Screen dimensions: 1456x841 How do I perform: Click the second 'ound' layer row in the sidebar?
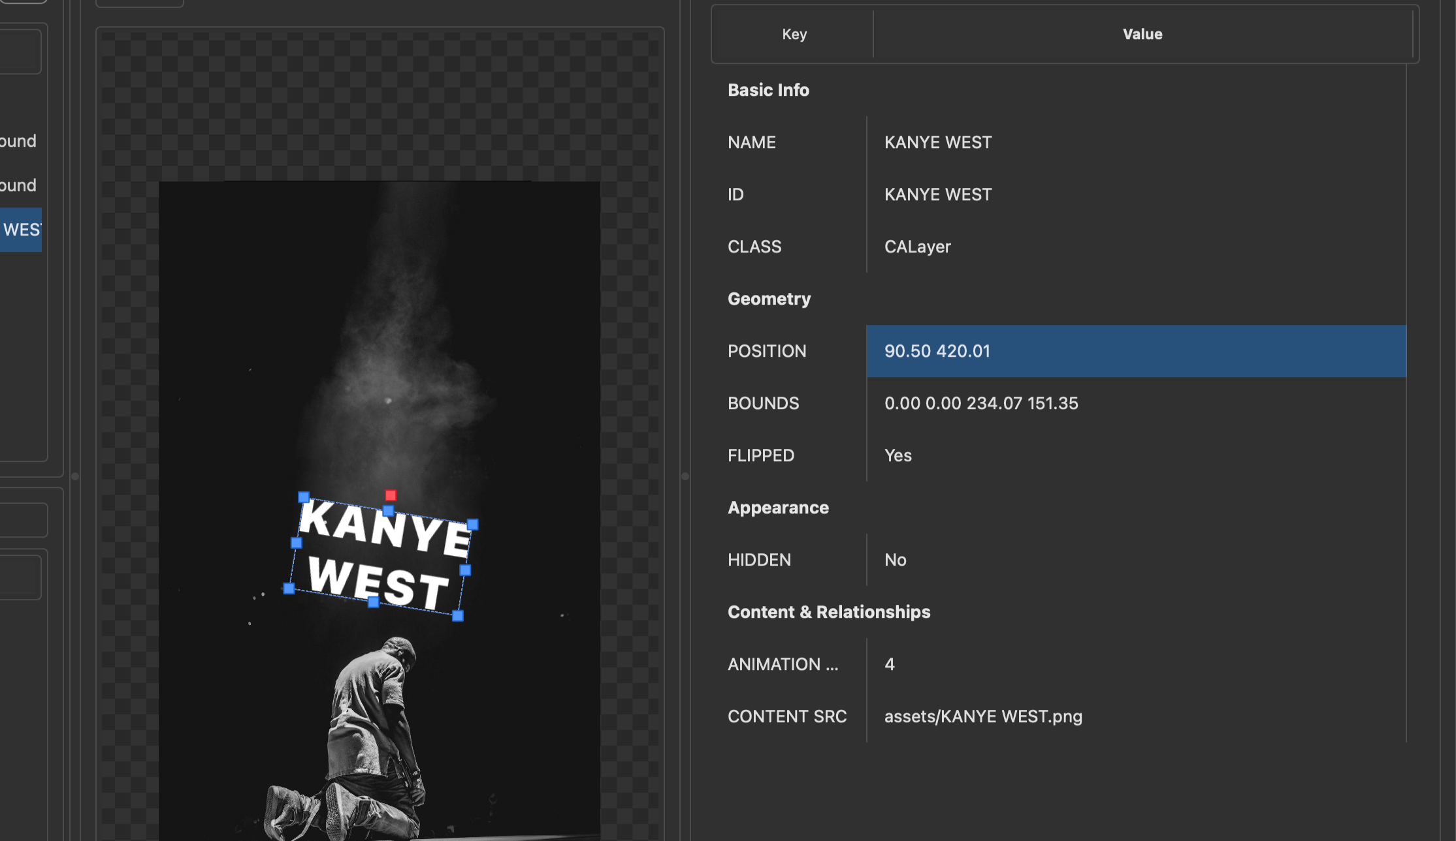[x=18, y=185]
